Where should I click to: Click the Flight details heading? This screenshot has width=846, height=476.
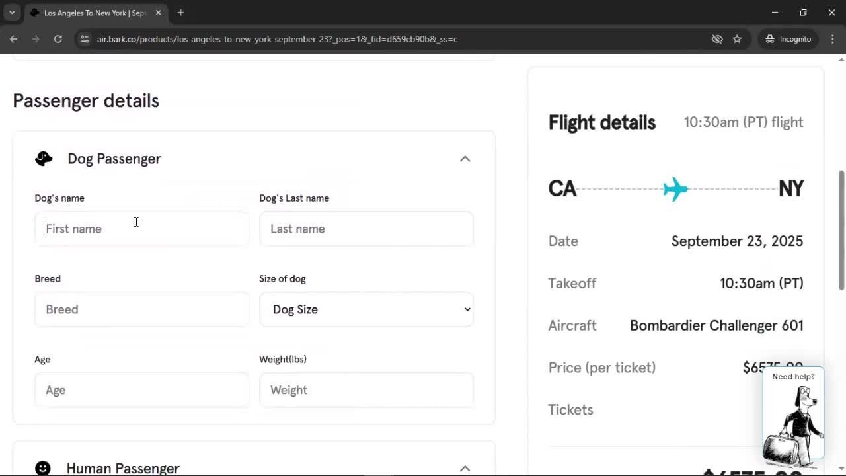[602, 122]
